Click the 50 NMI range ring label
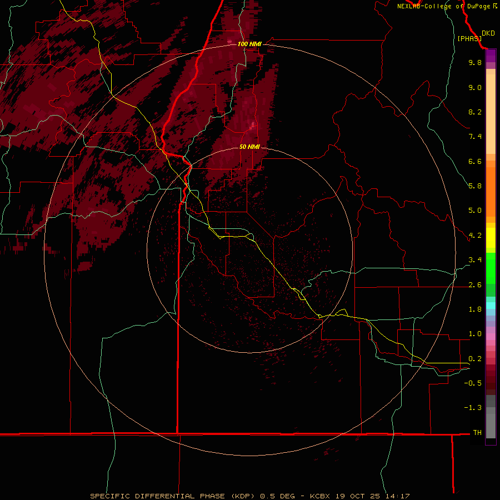 point(249,147)
